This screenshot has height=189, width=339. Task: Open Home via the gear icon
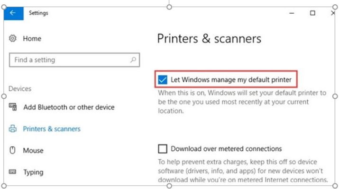tap(12, 38)
